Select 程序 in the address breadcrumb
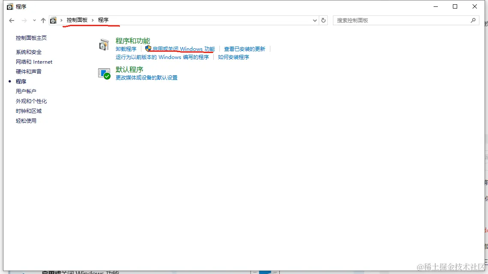The height and width of the screenshot is (274, 488). click(x=103, y=20)
